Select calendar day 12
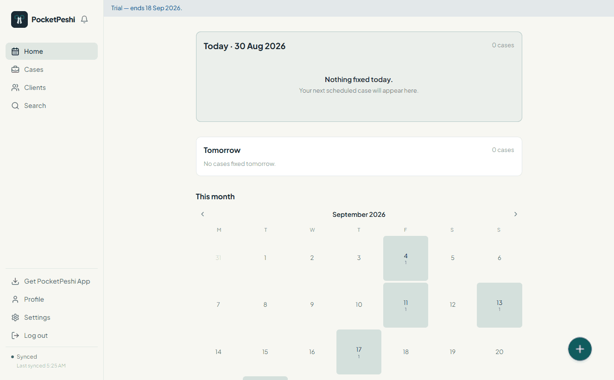614x380 pixels. (x=453, y=305)
